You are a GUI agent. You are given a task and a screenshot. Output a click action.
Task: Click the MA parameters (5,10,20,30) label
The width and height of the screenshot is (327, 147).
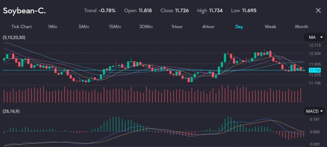click(x=14, y=38)
